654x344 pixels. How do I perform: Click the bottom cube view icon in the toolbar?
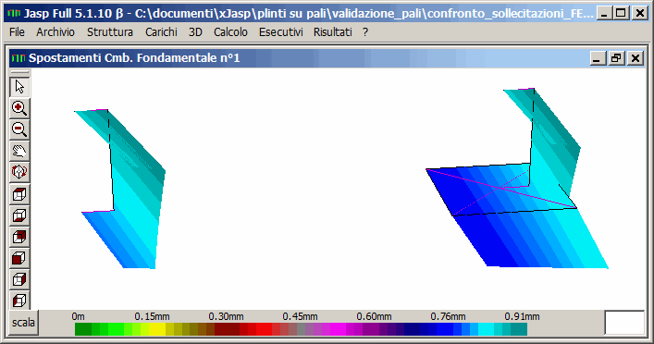[x=19, y=301]
